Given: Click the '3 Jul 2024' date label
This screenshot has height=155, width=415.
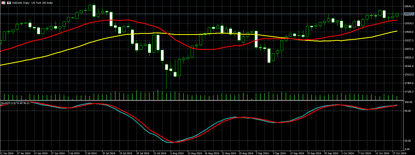Looking at the screenshot, I should click(x=74, y=153).
